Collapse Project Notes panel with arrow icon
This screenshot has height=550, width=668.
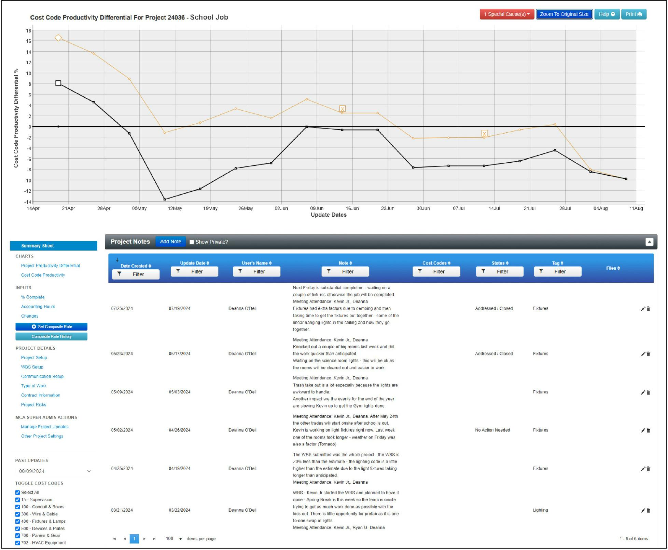pyautogui.click(x=650, y=242)
